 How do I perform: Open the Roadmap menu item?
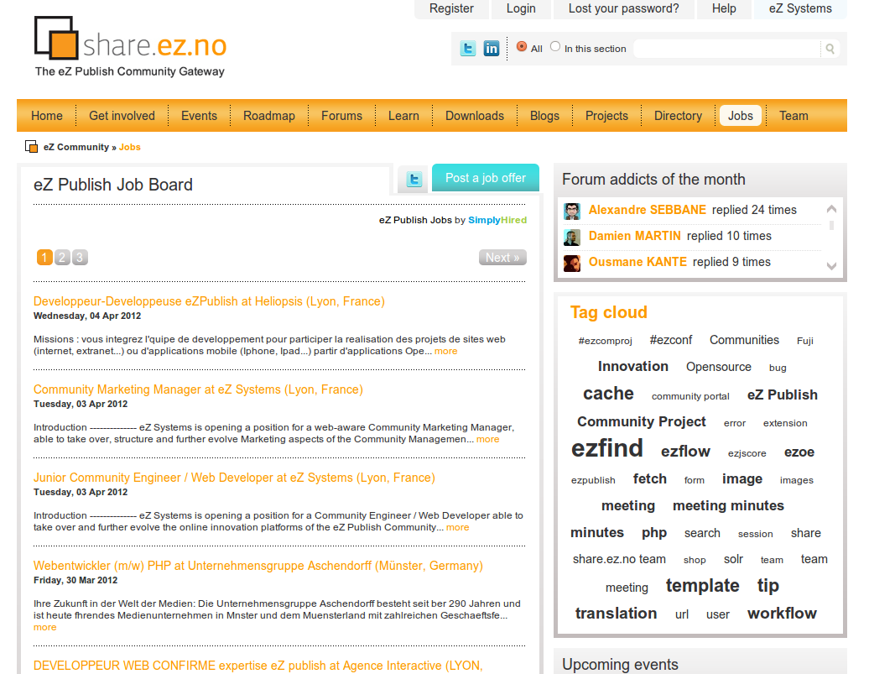pos(268,116)
